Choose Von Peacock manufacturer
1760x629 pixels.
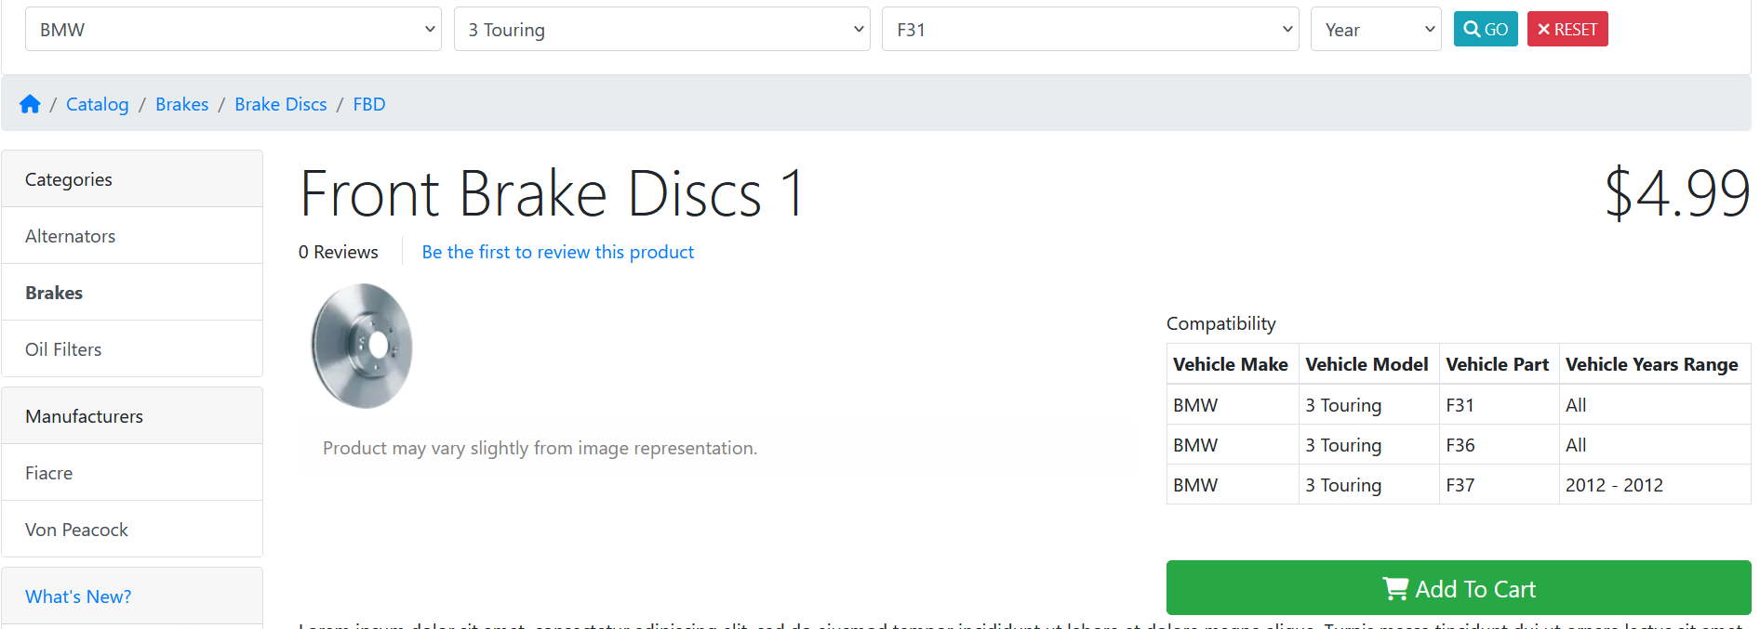coord(132,530)
